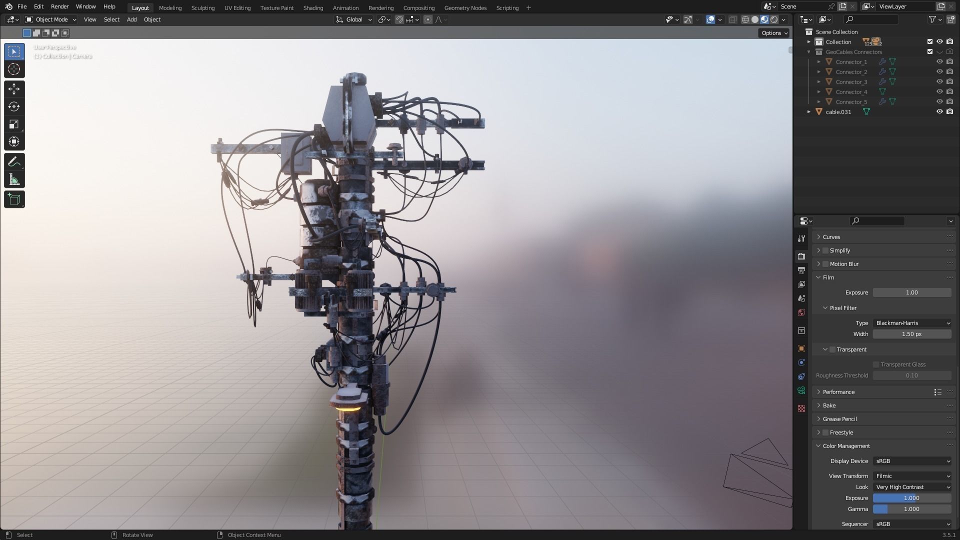This screenshot has width=960, height=540.
Task: Select the Measure tool
Action: coord(14,180)
